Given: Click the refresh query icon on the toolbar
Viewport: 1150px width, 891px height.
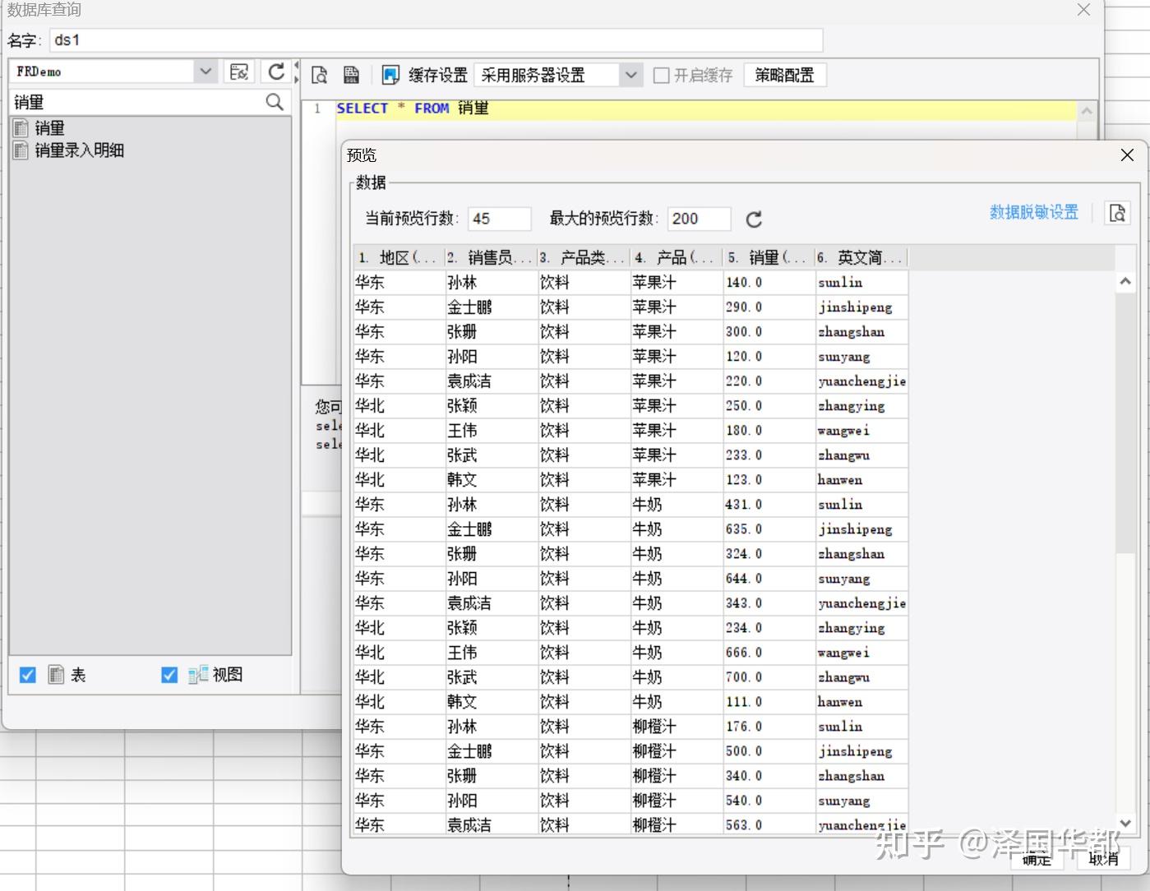Looking at the screenshot, I should pyautogui.click(x=276, y=72).
